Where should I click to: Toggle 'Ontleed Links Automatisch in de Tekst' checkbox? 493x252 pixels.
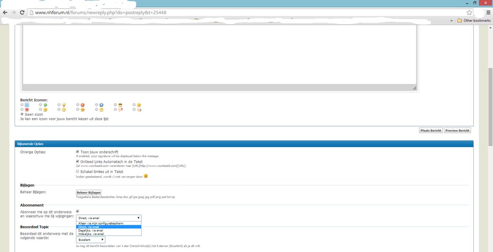(78, 162)
